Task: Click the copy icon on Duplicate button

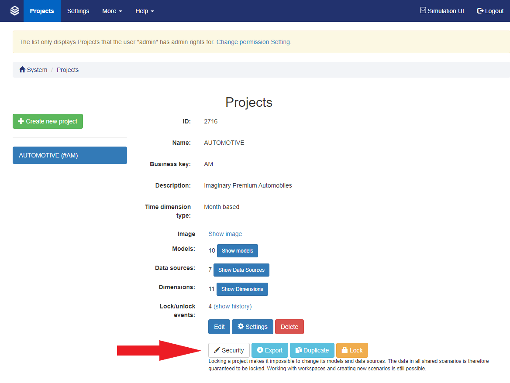Action: coord(299,350)
